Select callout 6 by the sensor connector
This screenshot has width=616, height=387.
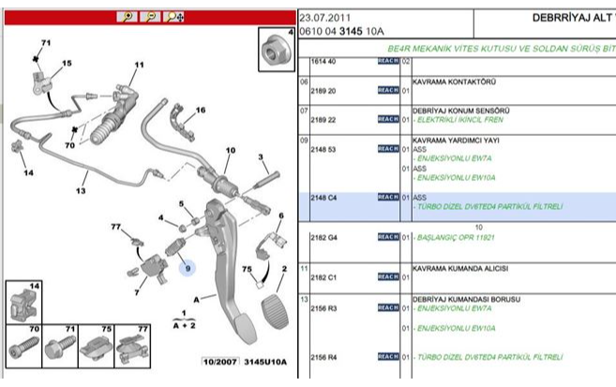281,216
